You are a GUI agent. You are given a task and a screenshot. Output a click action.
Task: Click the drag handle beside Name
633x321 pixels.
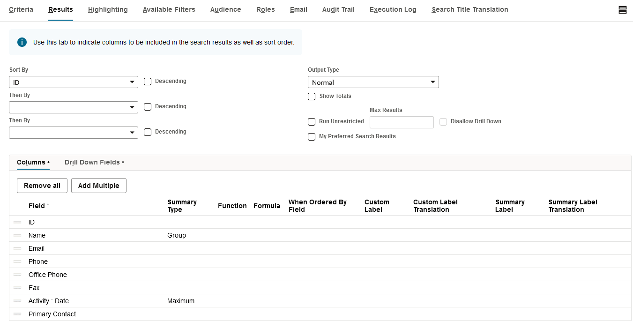coord(17,235)
